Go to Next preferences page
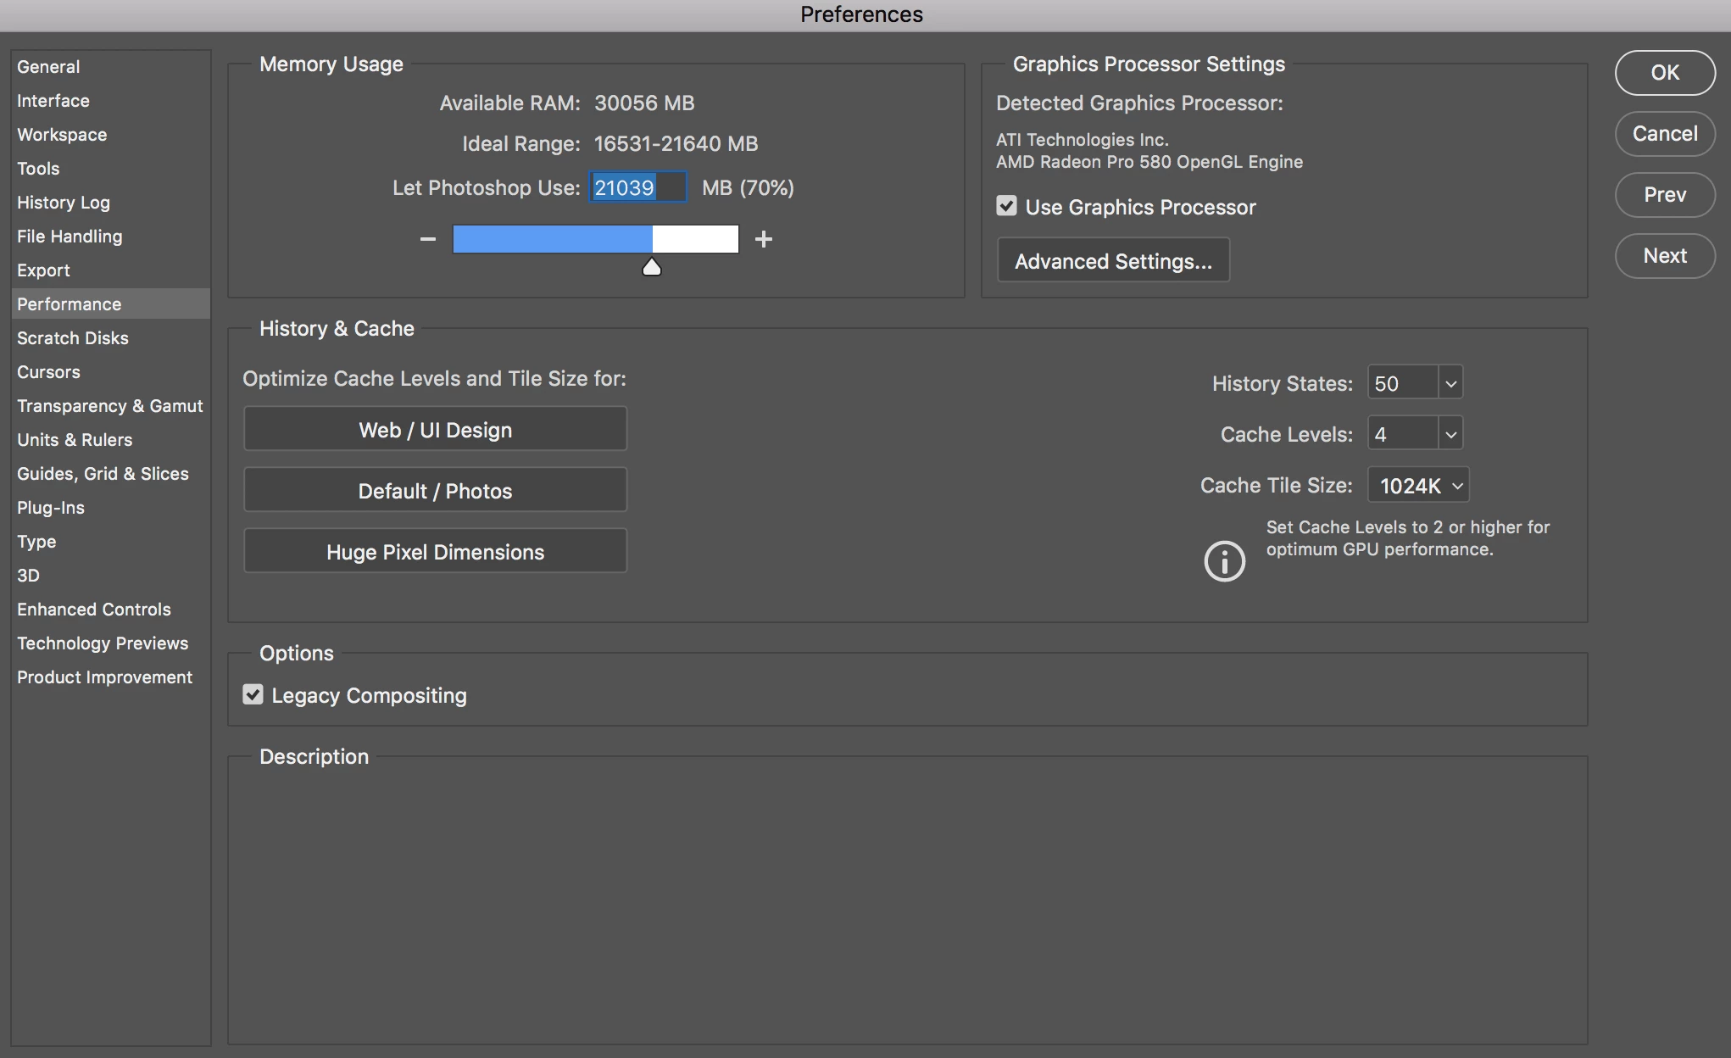The image size is (1731, 1058). click(x=1664, y=255)
